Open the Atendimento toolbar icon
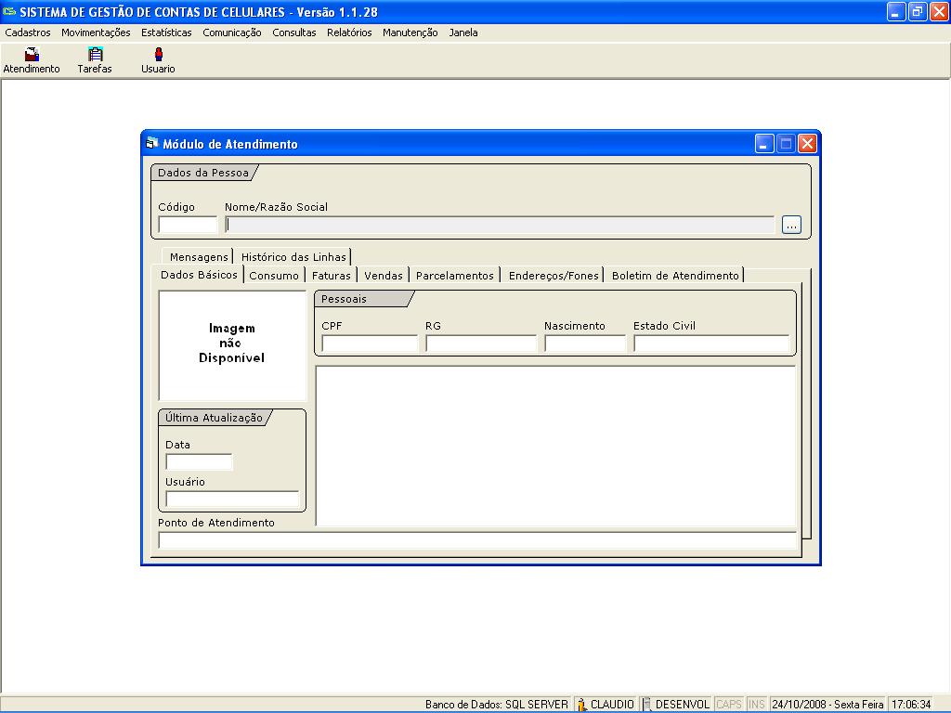The image size is (951, 713). coord(32,55)
